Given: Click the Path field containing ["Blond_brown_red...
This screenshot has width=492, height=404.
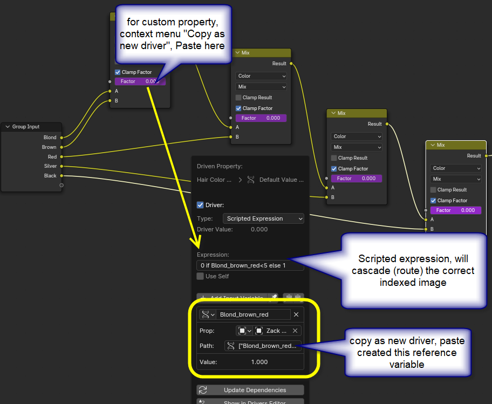Looking at the screenshot, I should [x=263, y=346].
